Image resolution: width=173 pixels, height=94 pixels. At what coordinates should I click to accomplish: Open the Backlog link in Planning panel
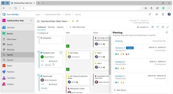(x=119, y=41)
